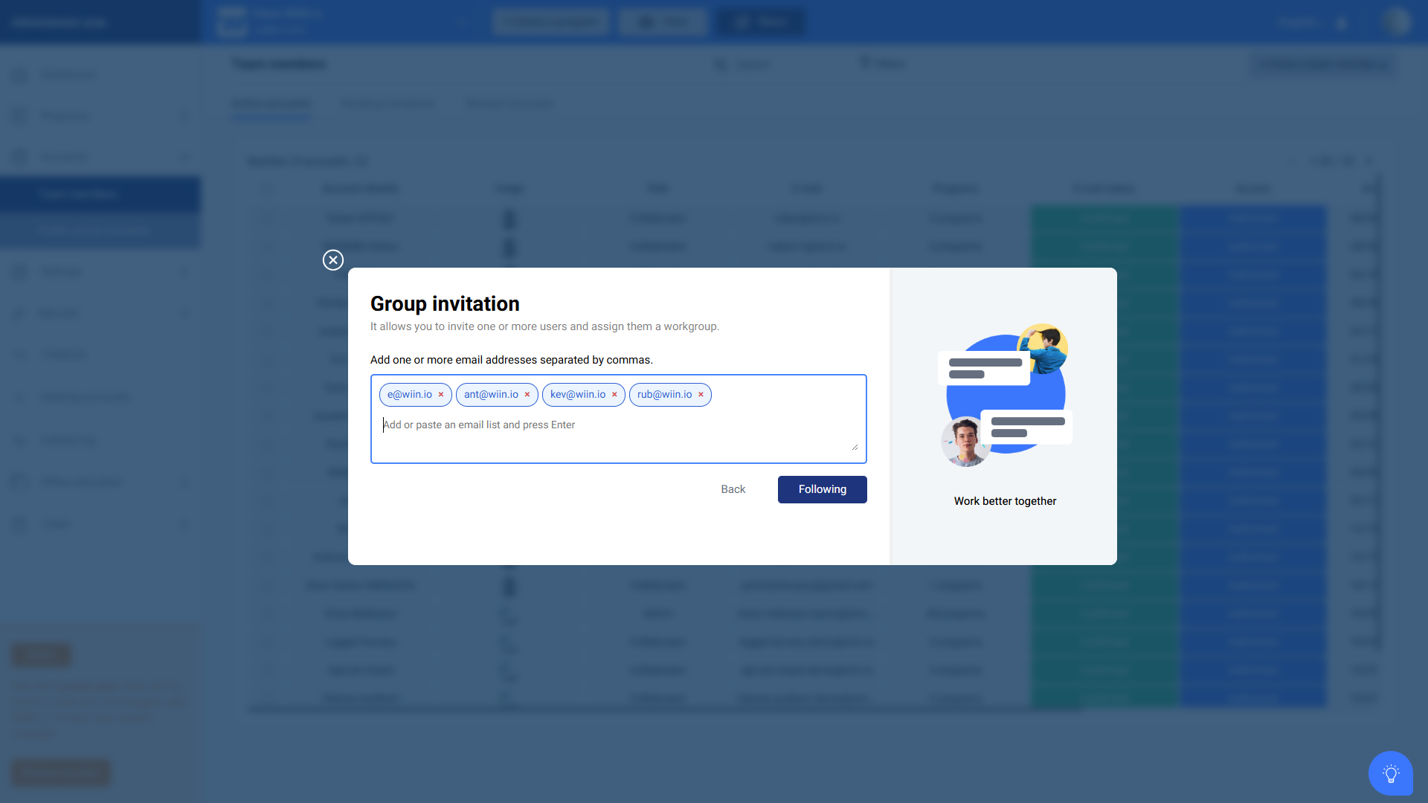Image resolution: width=1428 pixels, height=803 pixels.
Task: Click the email list resize handle
Action: [x=855, y=446]
